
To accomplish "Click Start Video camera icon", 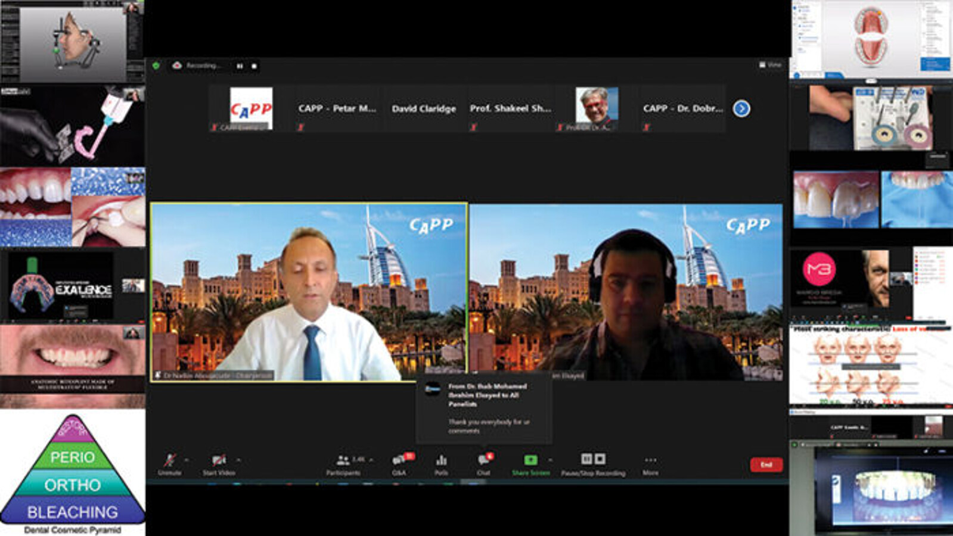I will tap(219, 460).
